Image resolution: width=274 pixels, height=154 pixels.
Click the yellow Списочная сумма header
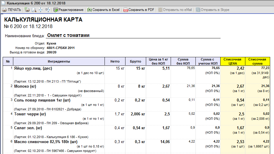point(257,61)
